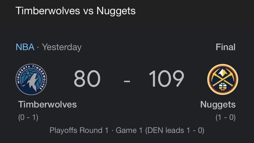The image size is (254, 143).
Task: Click the Minnesota Timberwolves team logo
Action: (x=32, y=79)
